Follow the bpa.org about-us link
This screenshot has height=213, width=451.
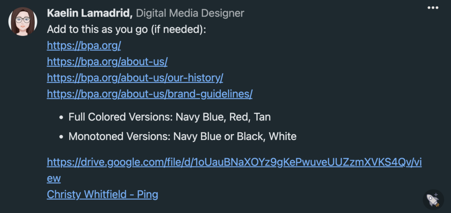click(x=107, y=61)
